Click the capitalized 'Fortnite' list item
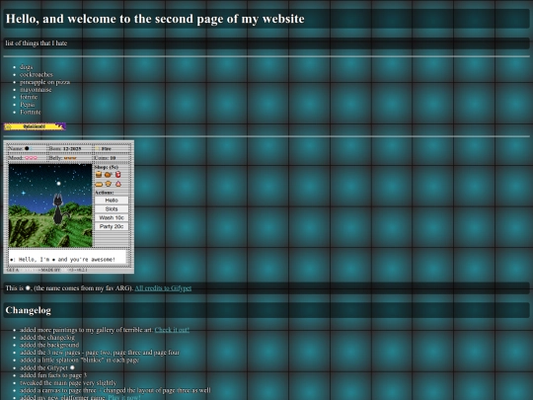 (x=31, y=112)
